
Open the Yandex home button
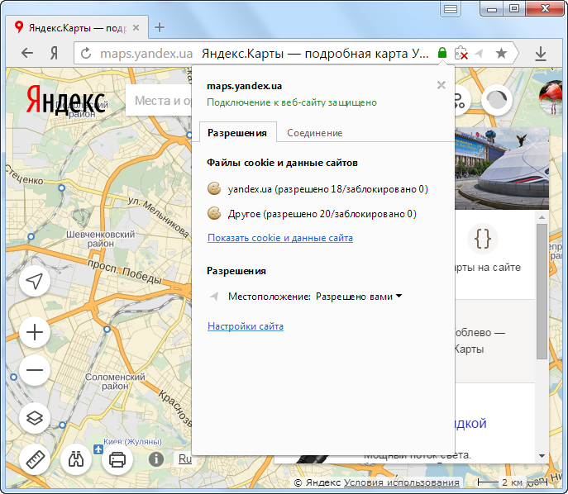54,53
